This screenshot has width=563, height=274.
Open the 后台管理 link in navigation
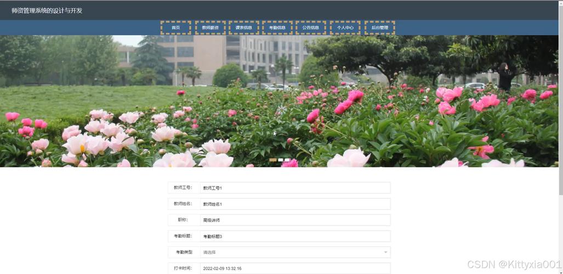pyautogui.click(x=380, y=27)
